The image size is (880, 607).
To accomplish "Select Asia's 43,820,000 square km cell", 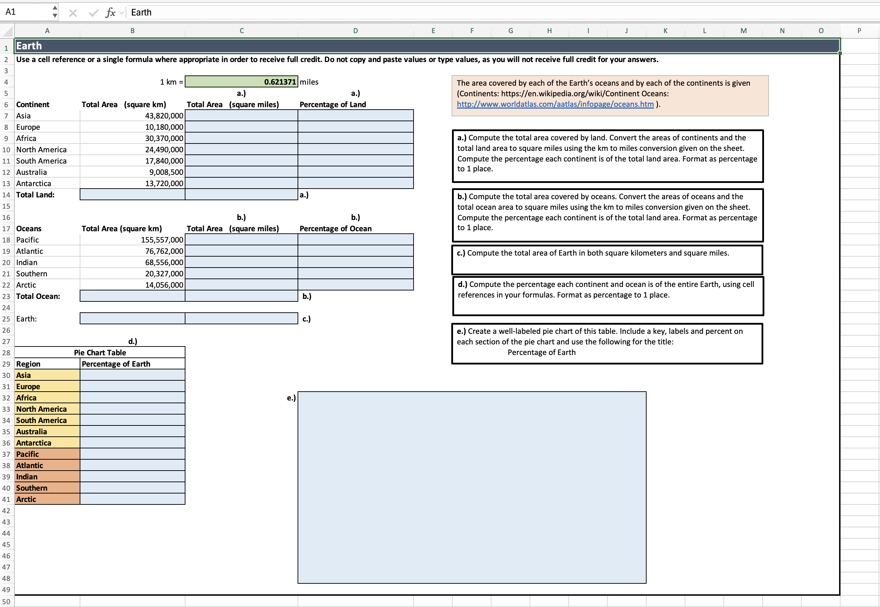I will click(x=132, y=115).
